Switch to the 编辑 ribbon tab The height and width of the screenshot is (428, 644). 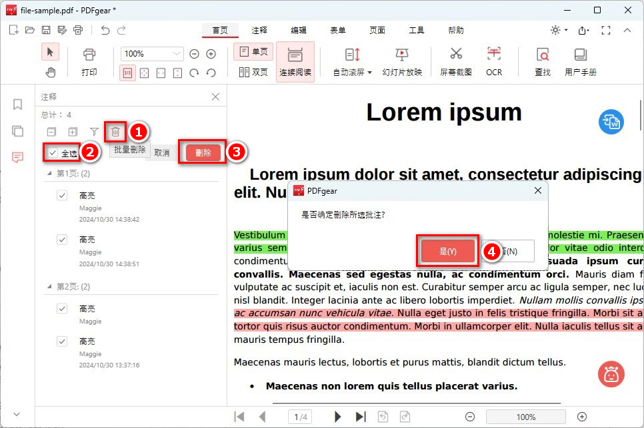coord(298,30)
